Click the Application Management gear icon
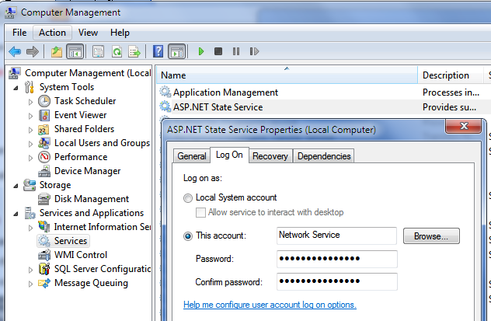The image size is (491, 321). click(165, 92)
